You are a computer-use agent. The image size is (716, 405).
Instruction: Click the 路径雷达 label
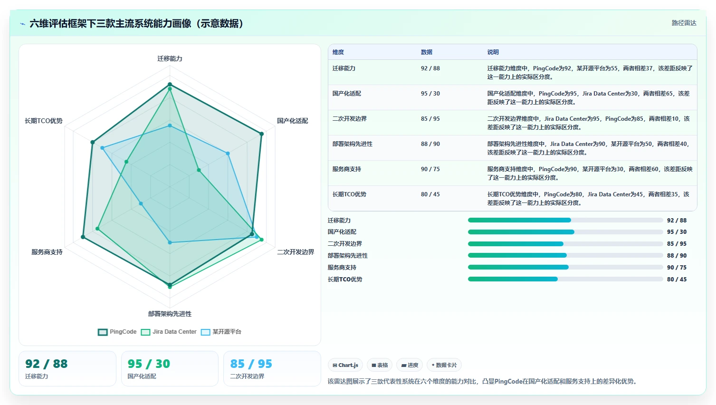coord(684,23)
